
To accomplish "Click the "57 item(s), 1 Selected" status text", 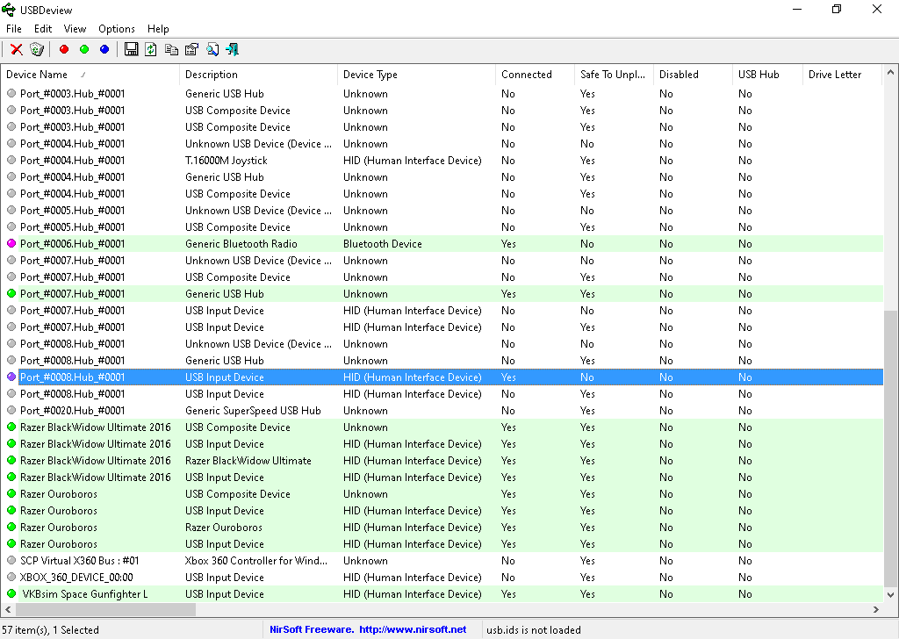I will 50,630.
